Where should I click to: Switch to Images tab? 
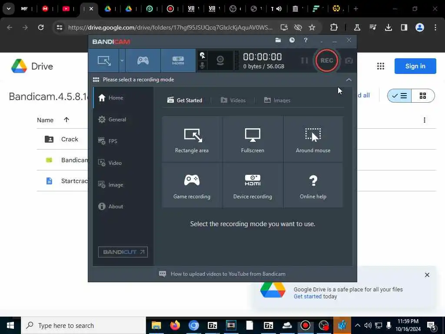coord(277,100)
